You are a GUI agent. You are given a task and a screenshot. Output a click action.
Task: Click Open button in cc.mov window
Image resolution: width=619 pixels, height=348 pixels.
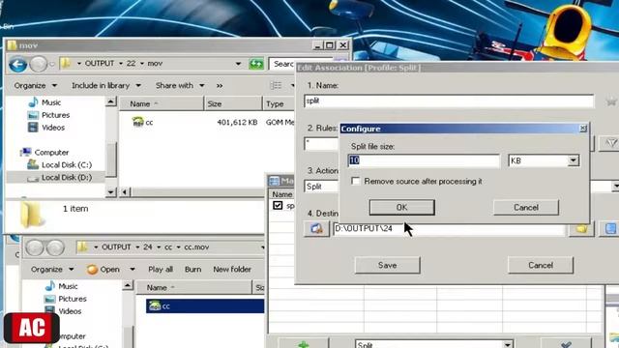(x=103, y=270)
